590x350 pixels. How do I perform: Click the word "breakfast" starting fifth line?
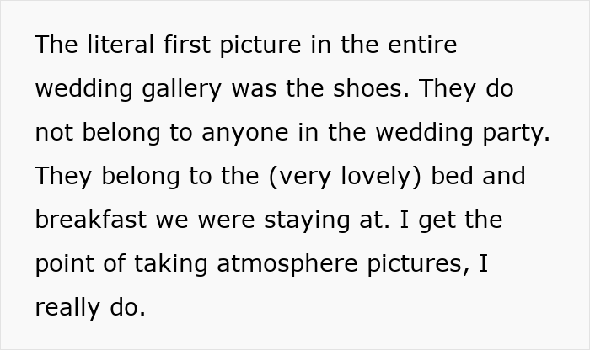[90, 220]
